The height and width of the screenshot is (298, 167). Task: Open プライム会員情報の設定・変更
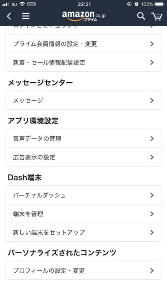pyautogui.click(x=83, y=44)
